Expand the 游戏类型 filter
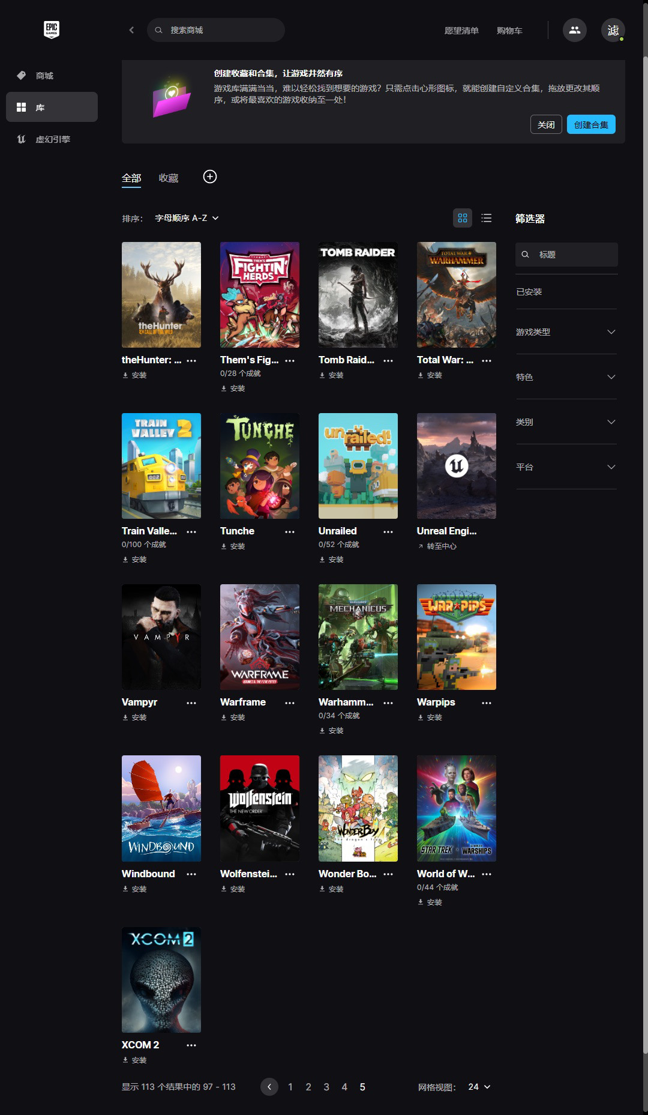 coord(566,332)
